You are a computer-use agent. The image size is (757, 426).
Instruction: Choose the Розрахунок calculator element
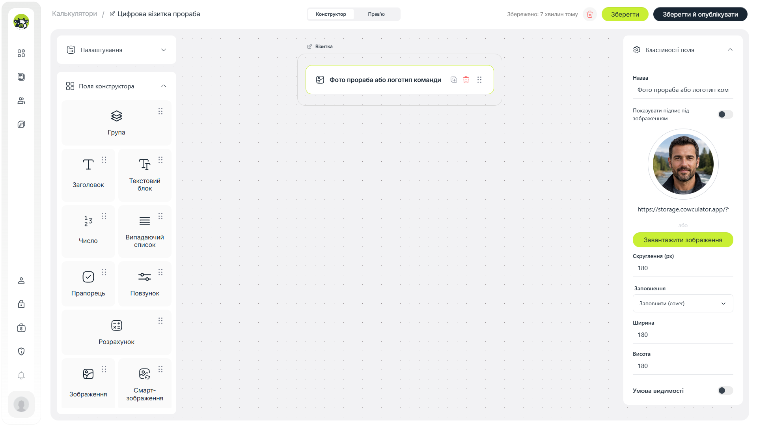[116, 332]
